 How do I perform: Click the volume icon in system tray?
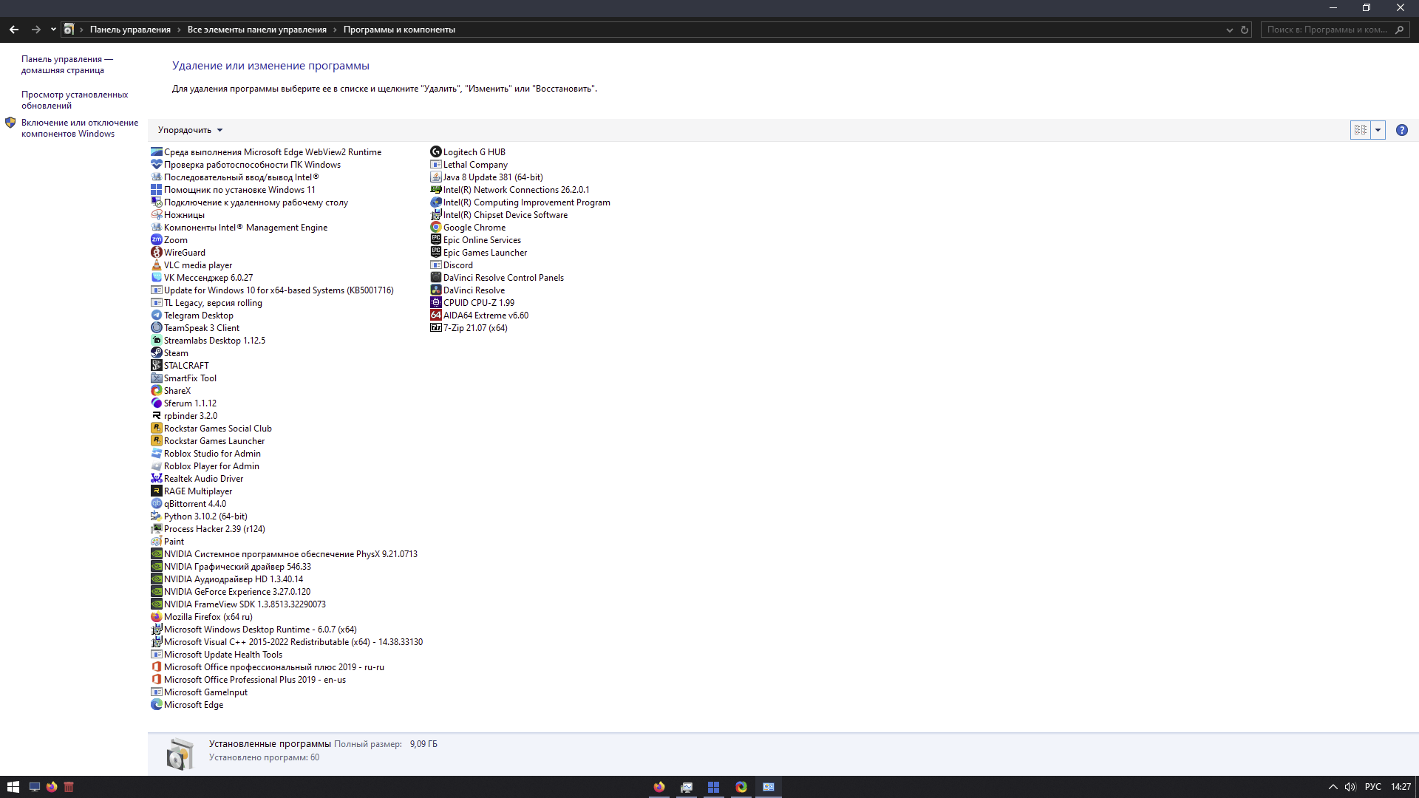click(x=1350, y=787)
